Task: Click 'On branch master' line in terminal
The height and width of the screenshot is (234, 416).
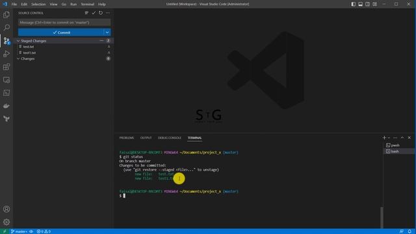Action: coord(135,161)
